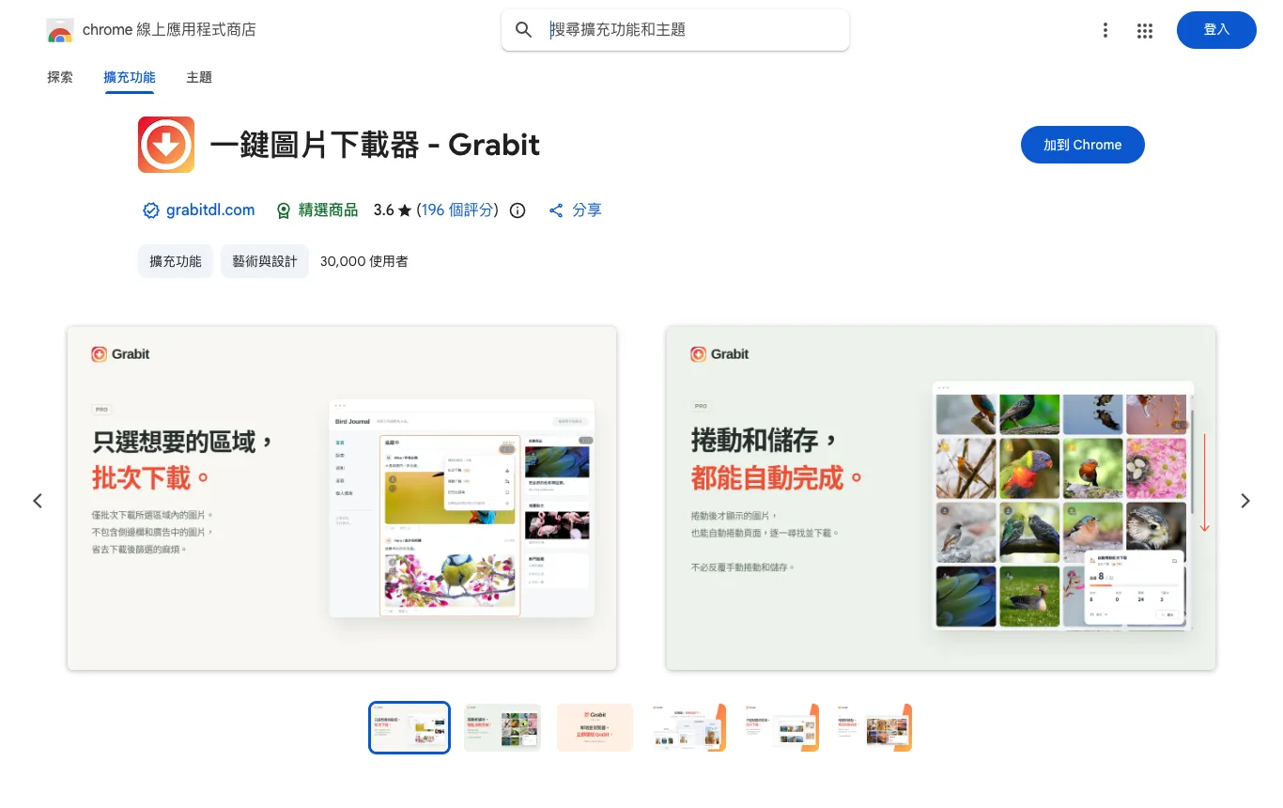Image resolution: width=1283 pixels, height=808 pixels.
Task: Show previous screenshot with left arrow
Action: click(38, 501)
